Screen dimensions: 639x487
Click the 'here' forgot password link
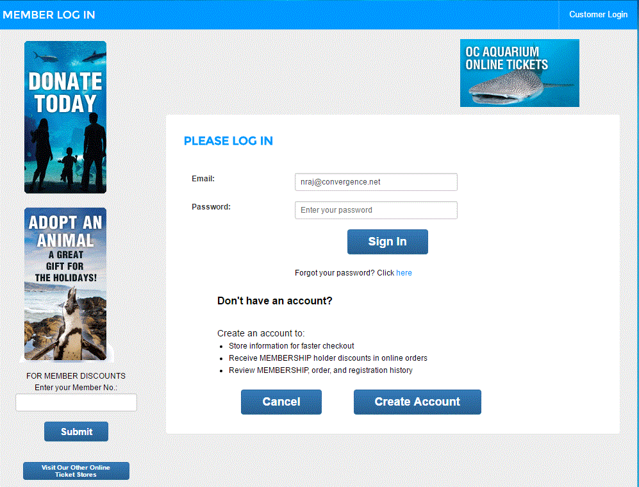404,273
